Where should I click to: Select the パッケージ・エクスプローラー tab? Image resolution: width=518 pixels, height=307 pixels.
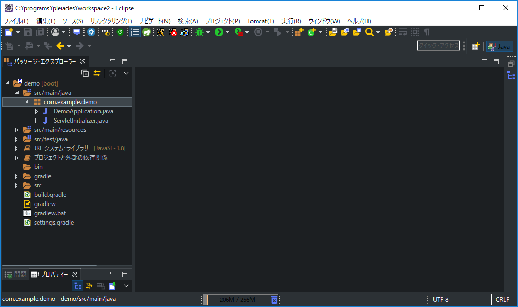(x=45, y=62)
